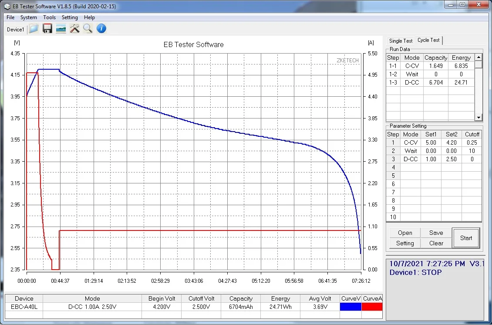The width and height of the screenshot is (492, 325).
Task: Open the Help menu
Action: pos(89,17)
